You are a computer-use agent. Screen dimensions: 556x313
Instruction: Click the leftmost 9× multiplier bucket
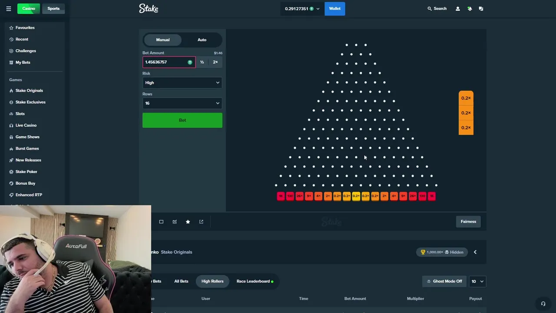309,196
